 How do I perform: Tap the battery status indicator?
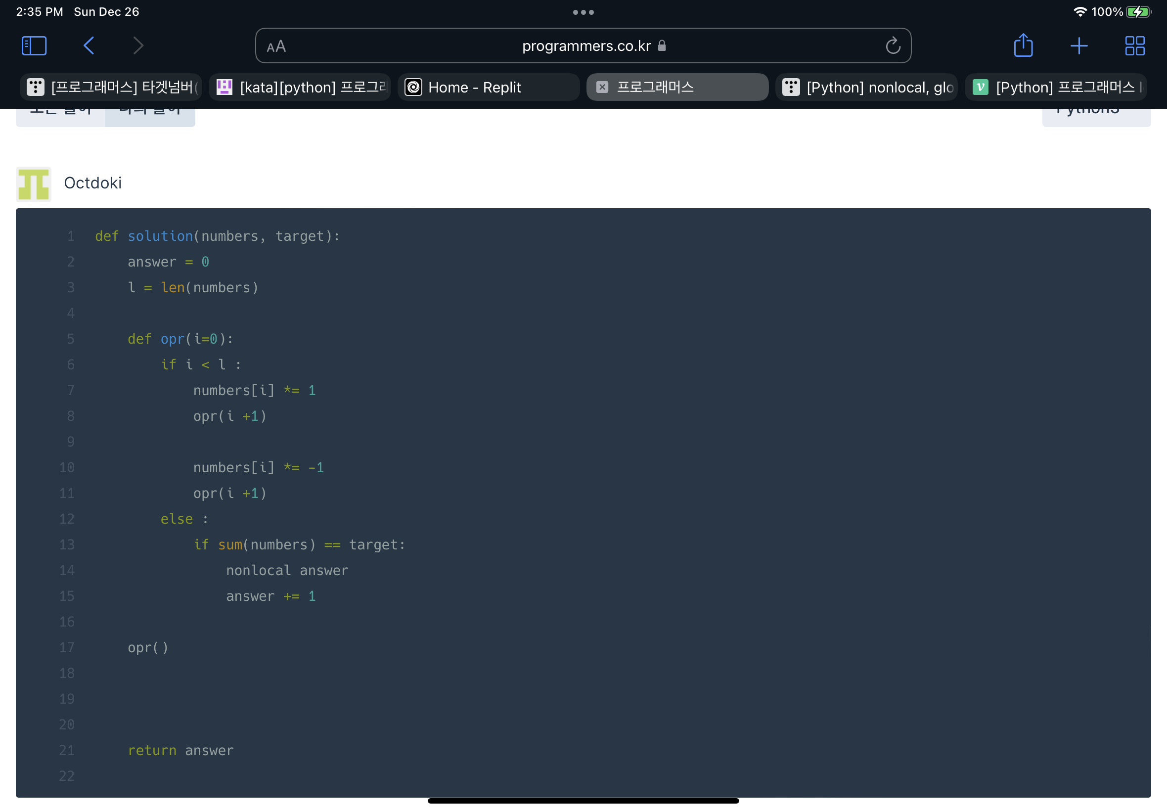pyautogui.click(x=1138, y=12)
